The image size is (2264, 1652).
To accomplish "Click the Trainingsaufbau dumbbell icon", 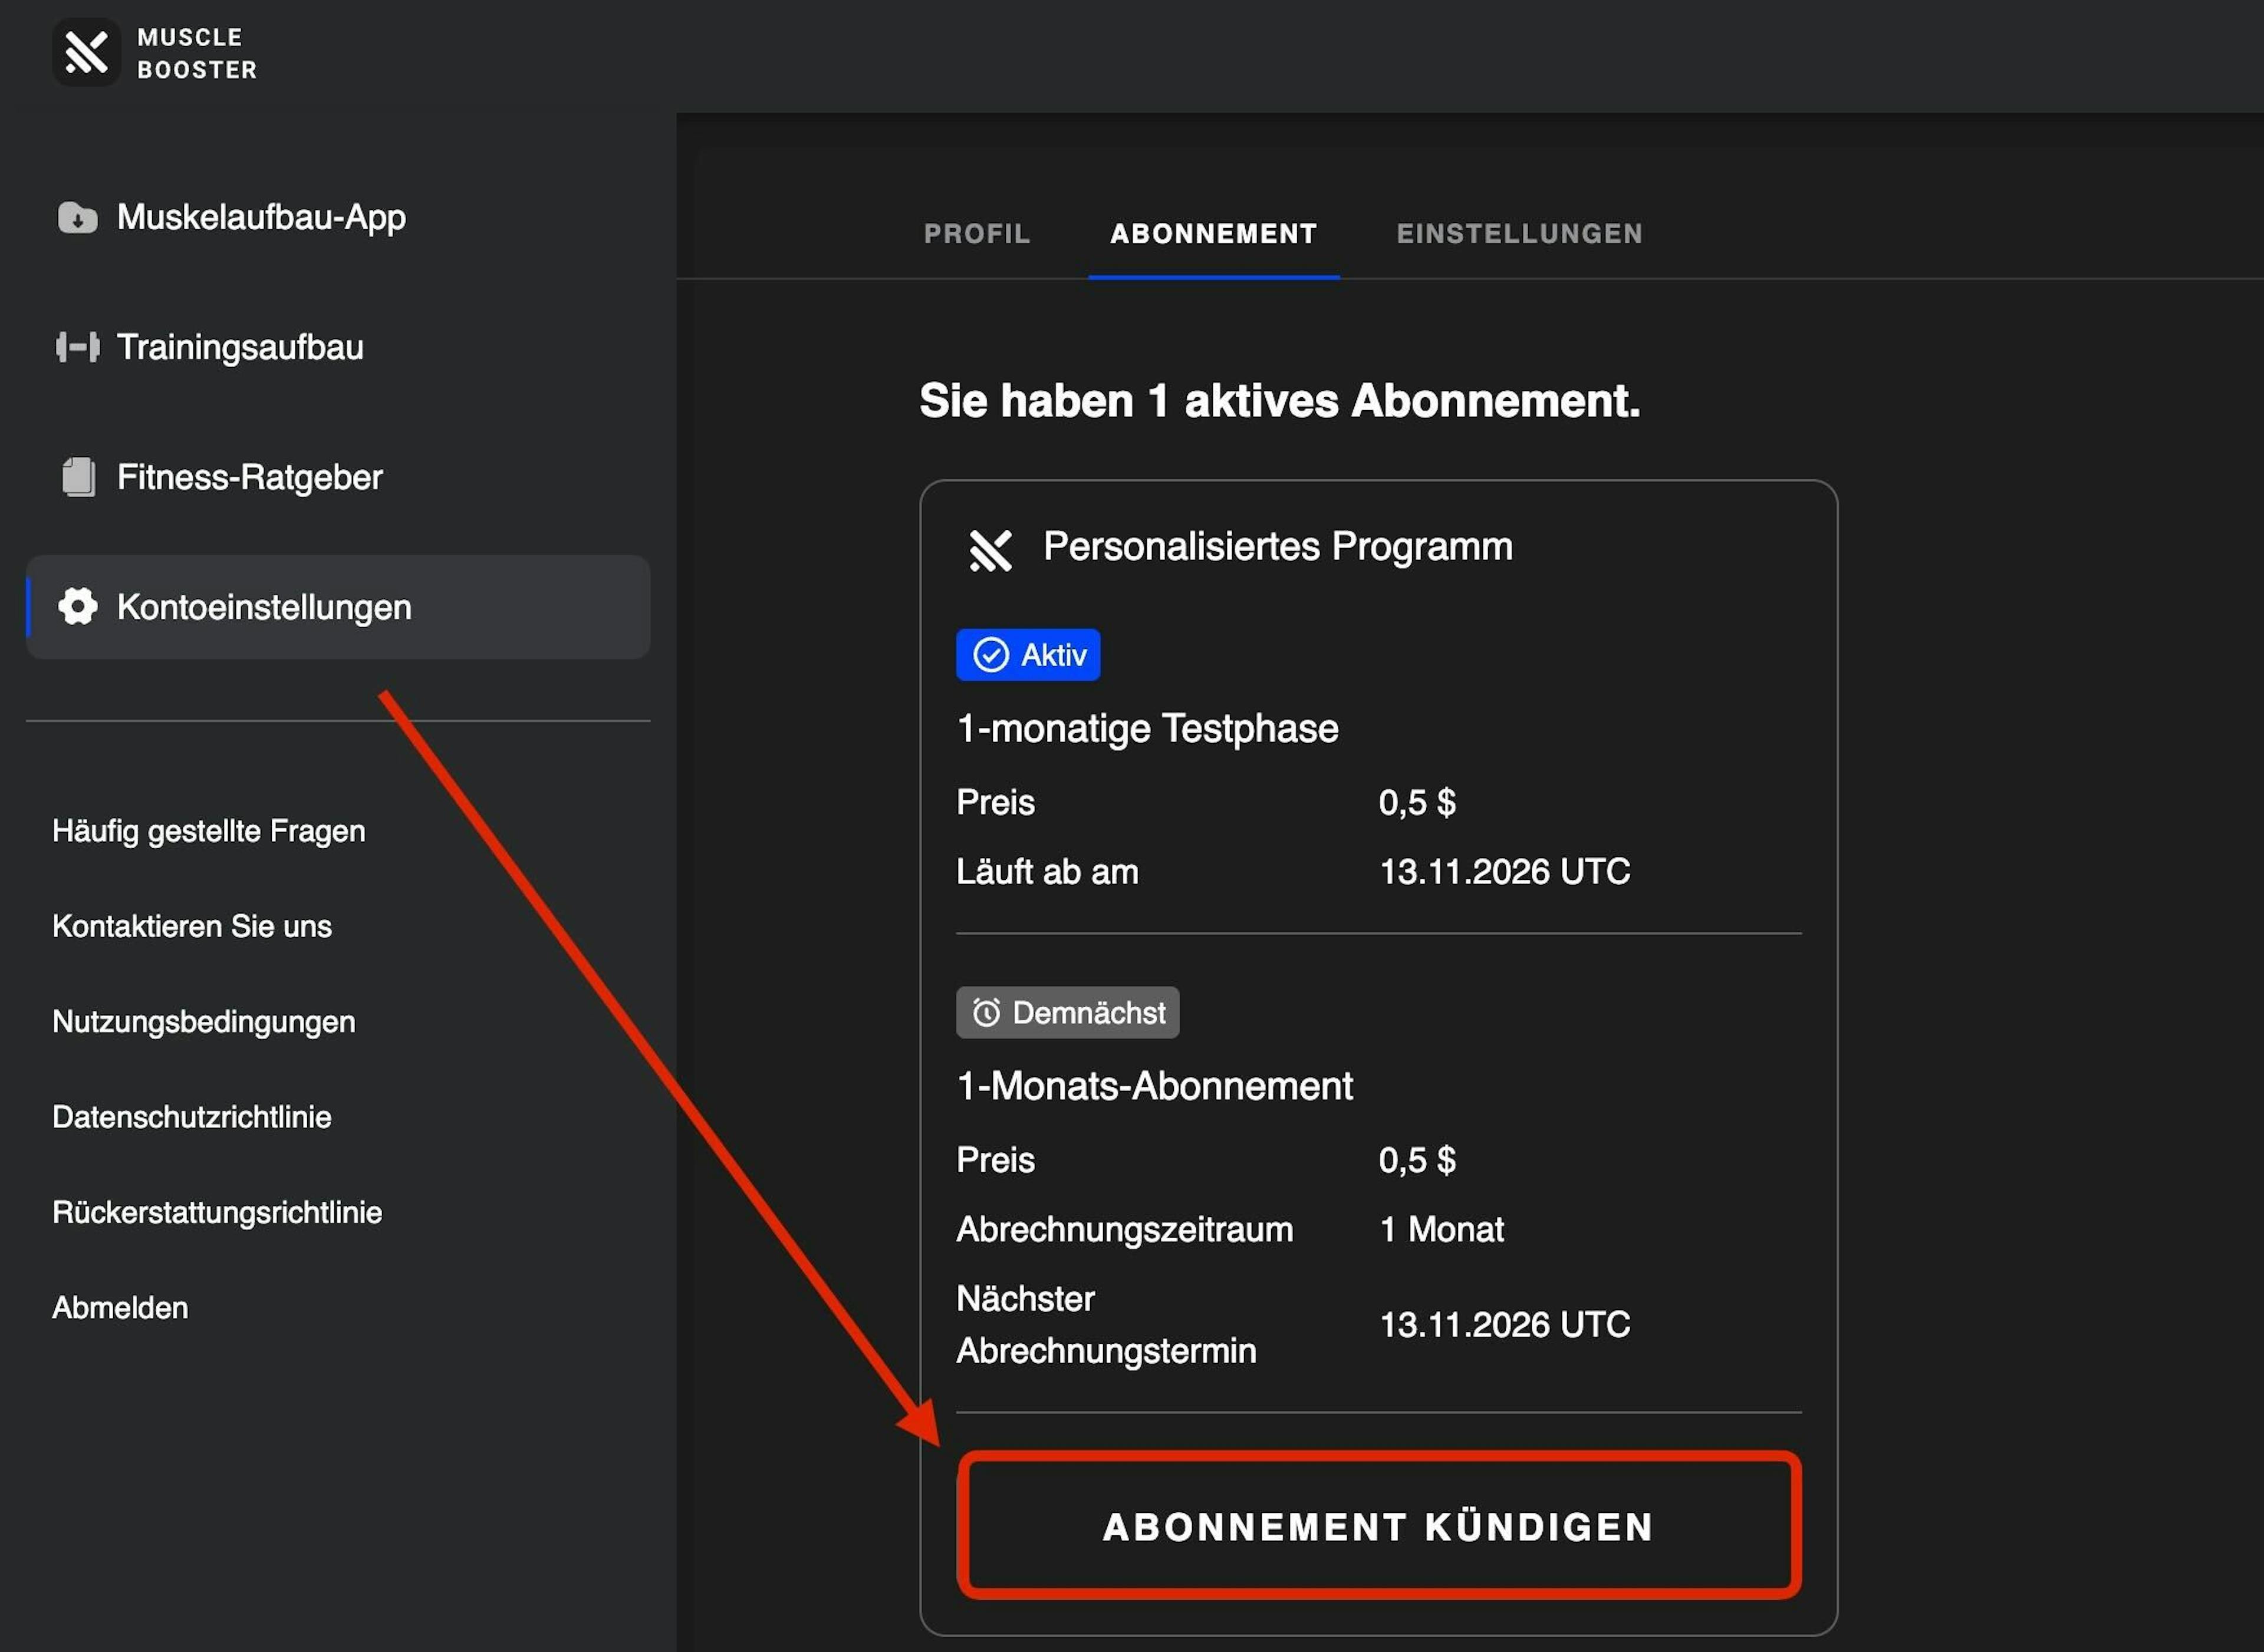I will click(x=77, y=347).
